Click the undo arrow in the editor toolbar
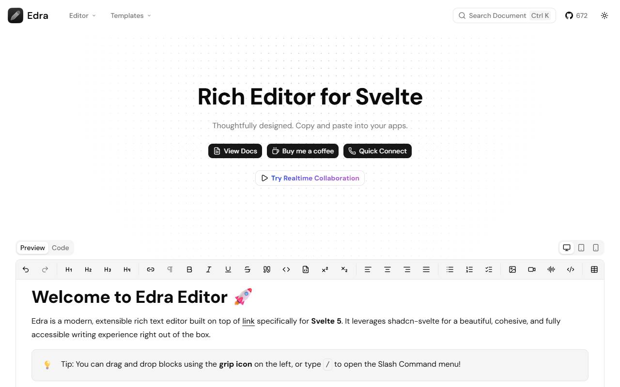 26,269
